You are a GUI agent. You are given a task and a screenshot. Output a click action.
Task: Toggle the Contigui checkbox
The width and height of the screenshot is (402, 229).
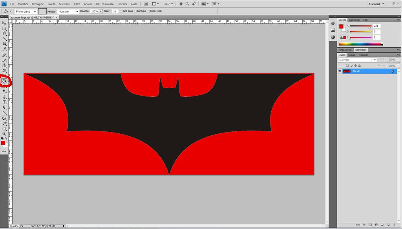[x=135, y=11]
